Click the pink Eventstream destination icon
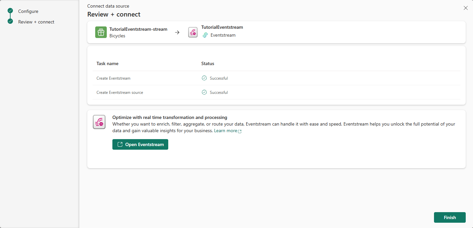The width and height of the screenshot is (473, 228). click(193, 32)
